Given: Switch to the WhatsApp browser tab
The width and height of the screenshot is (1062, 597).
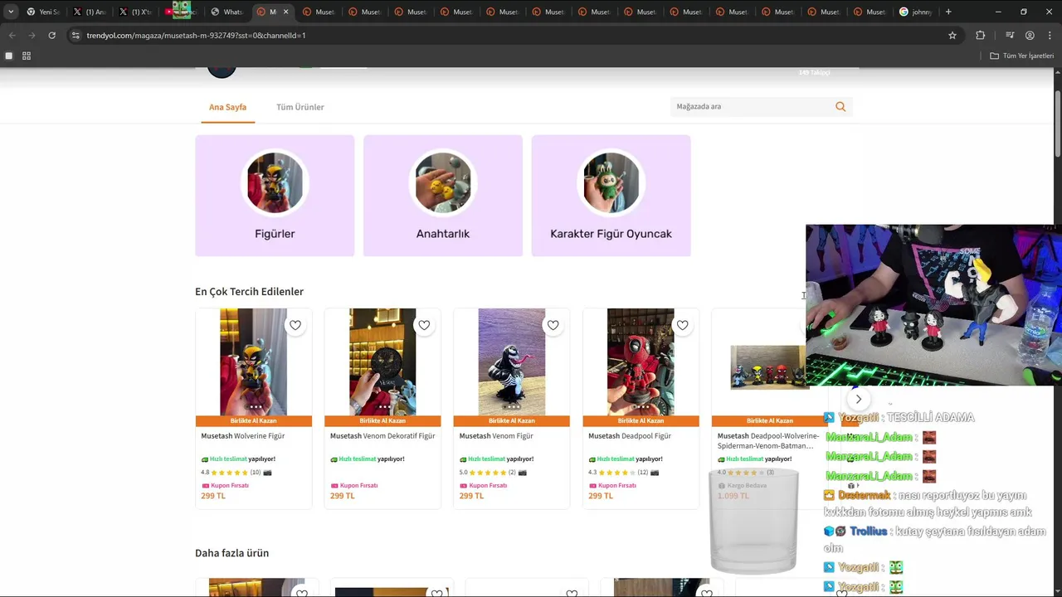Looking at the screenshot, I should pos(227,12).
